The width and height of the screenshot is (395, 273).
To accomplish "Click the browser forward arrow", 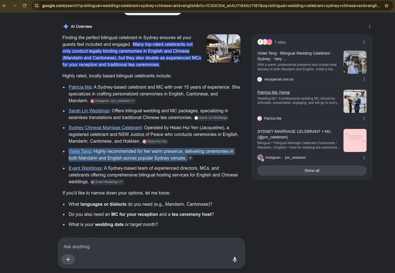I will (x=14, y=6).
